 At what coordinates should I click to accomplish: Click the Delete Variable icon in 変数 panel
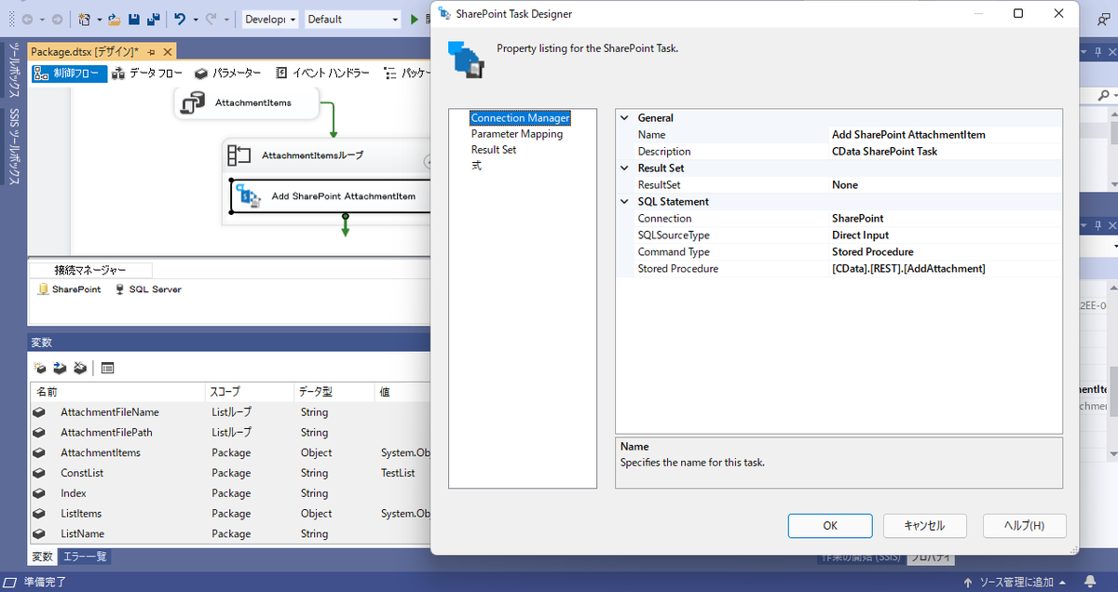(x=80, y=368)
